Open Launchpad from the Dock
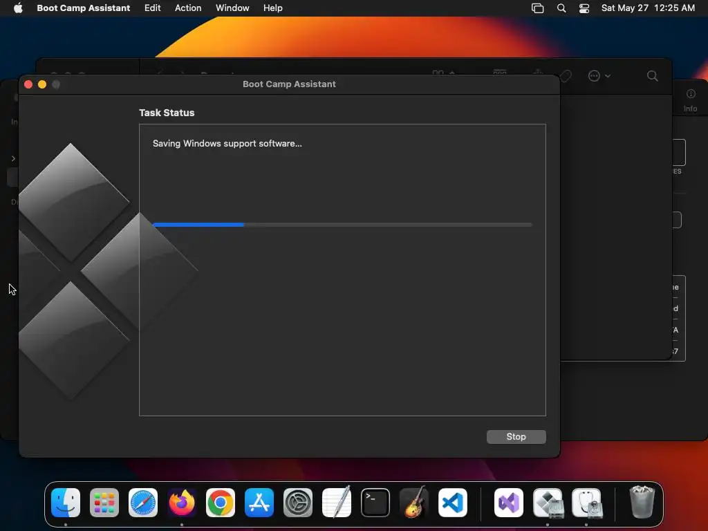 point(104,503)
